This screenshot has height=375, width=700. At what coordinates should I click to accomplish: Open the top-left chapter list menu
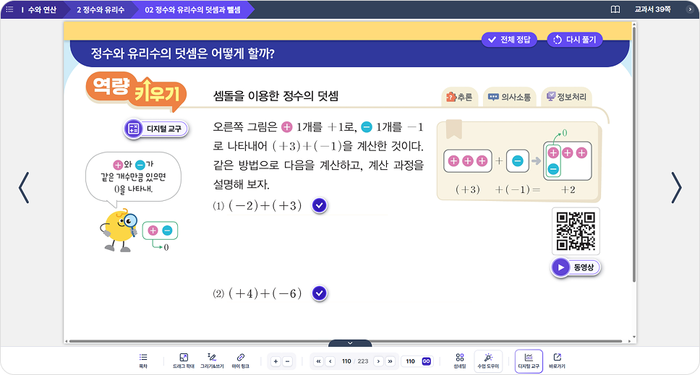click(9, 9)
